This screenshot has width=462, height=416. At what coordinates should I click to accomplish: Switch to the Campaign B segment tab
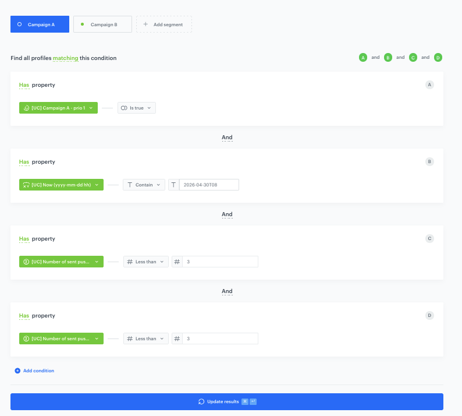click(x=102, y=24)
